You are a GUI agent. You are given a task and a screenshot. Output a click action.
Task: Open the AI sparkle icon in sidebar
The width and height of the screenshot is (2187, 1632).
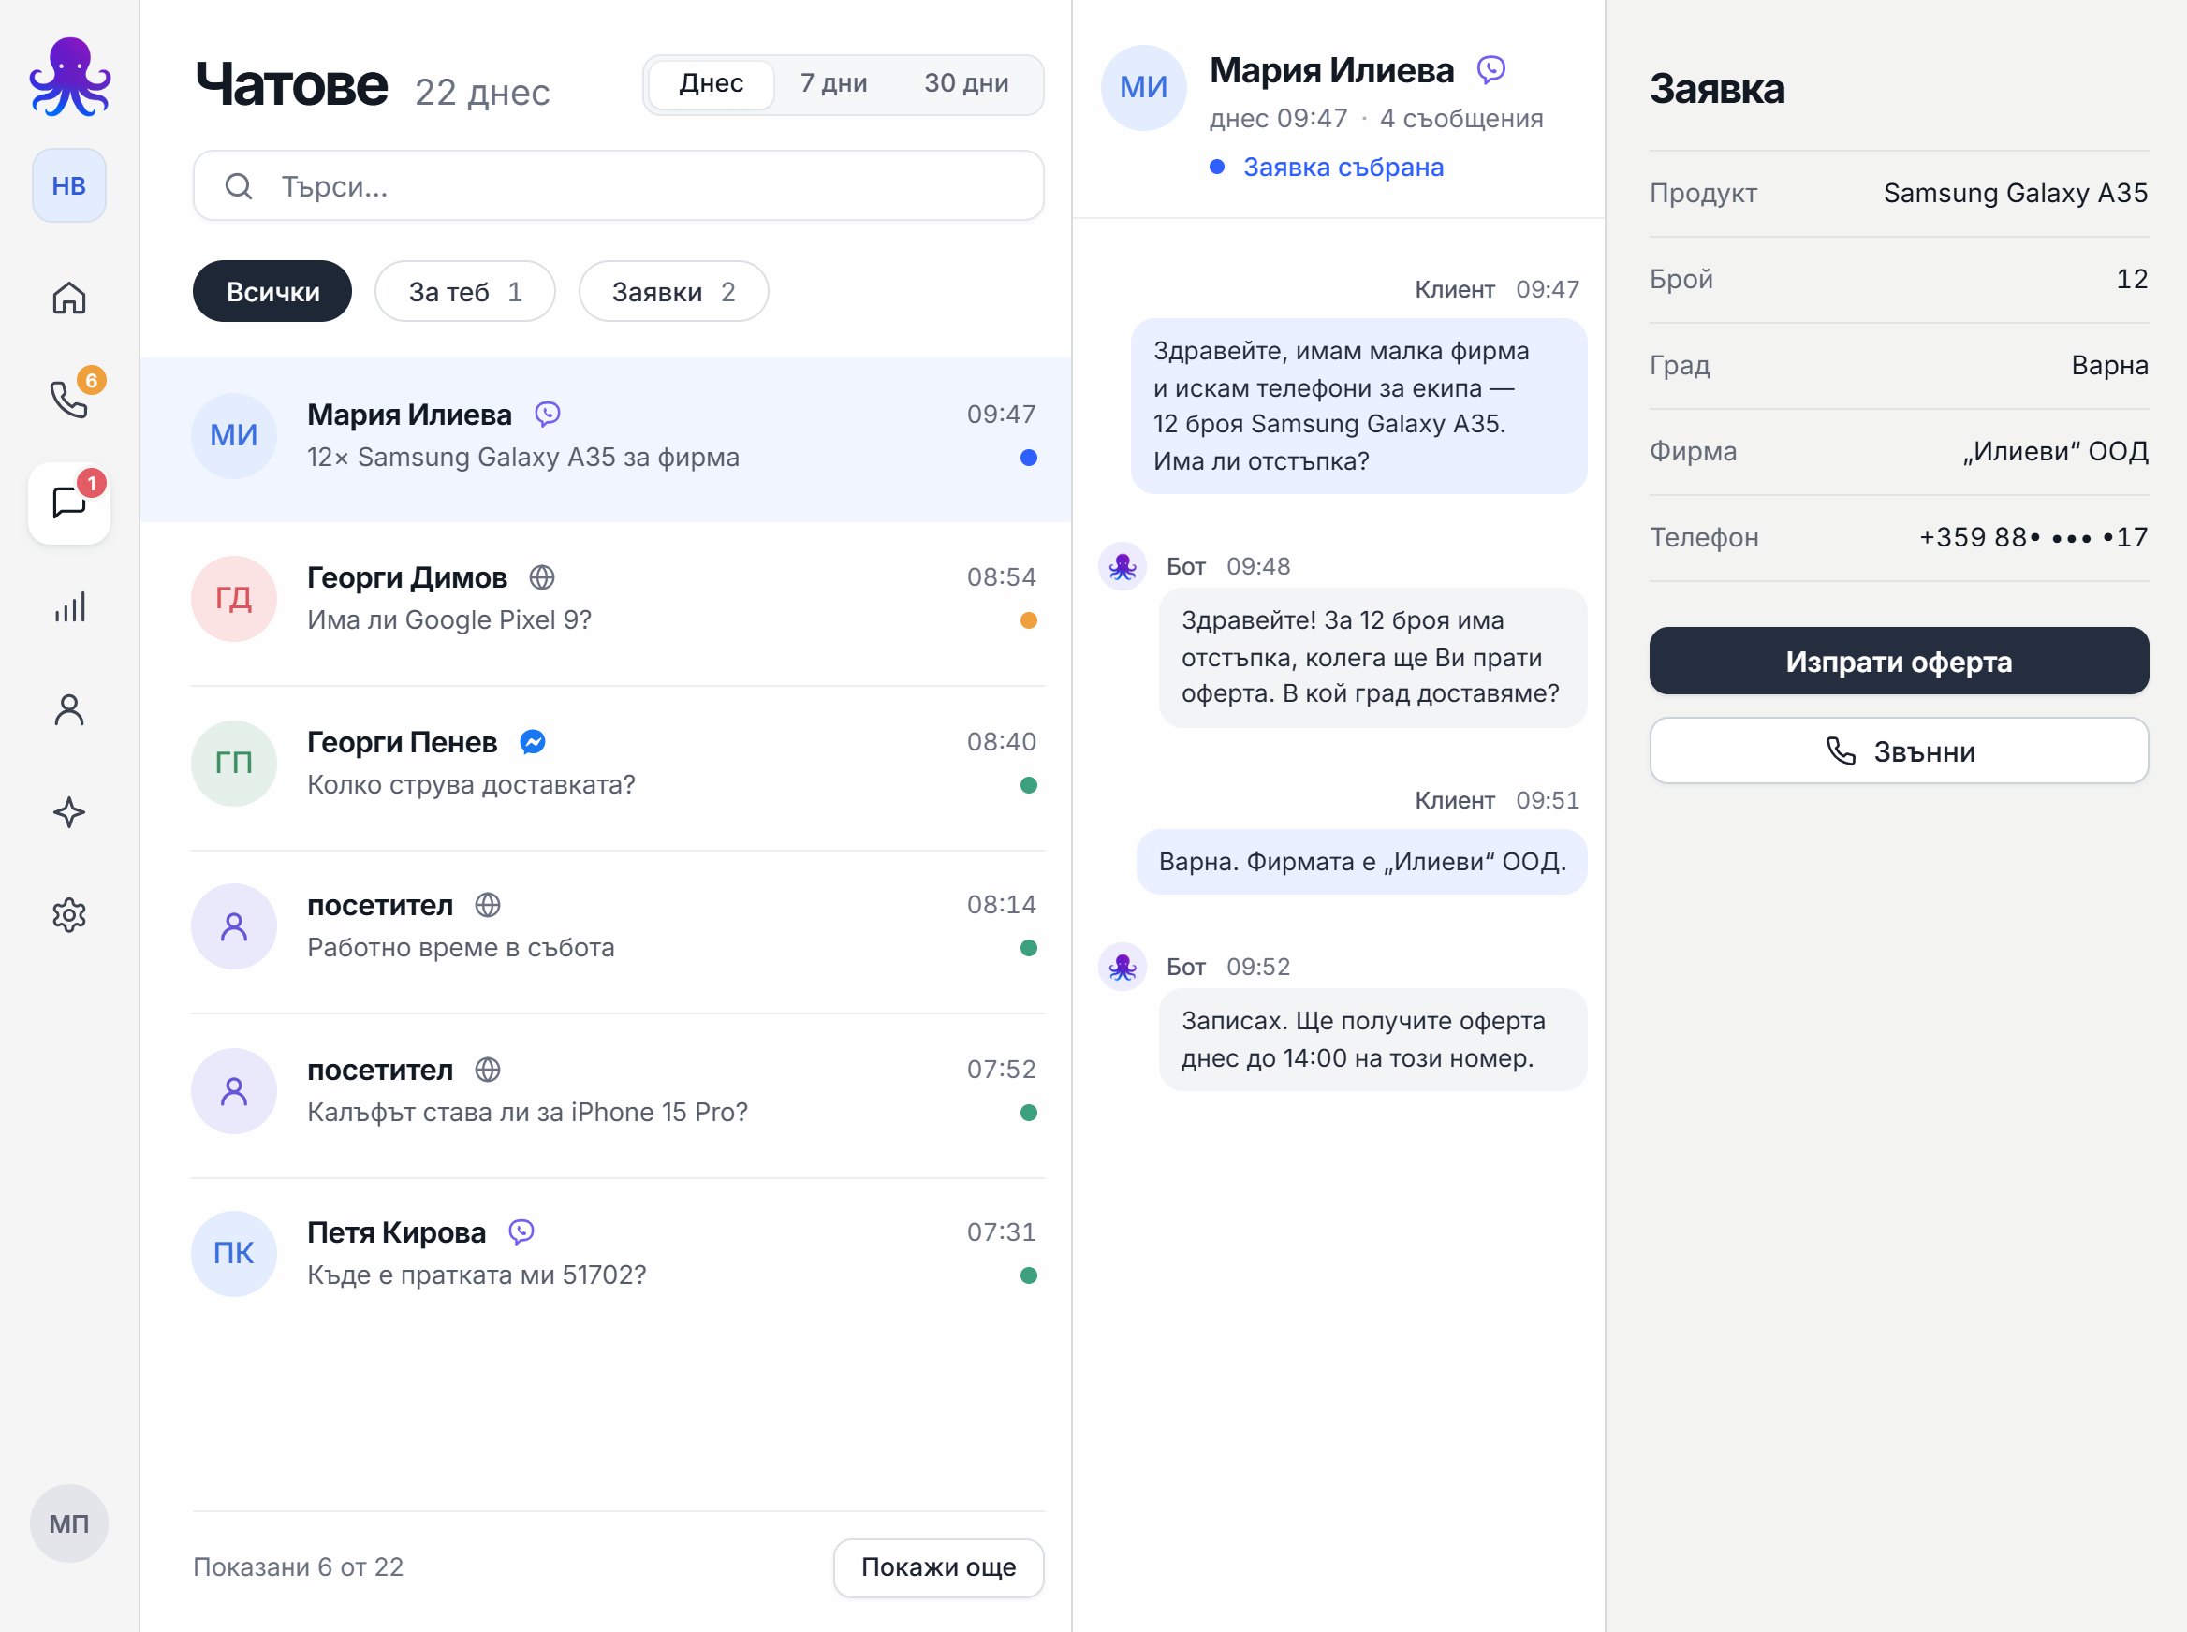click(69, 812)
